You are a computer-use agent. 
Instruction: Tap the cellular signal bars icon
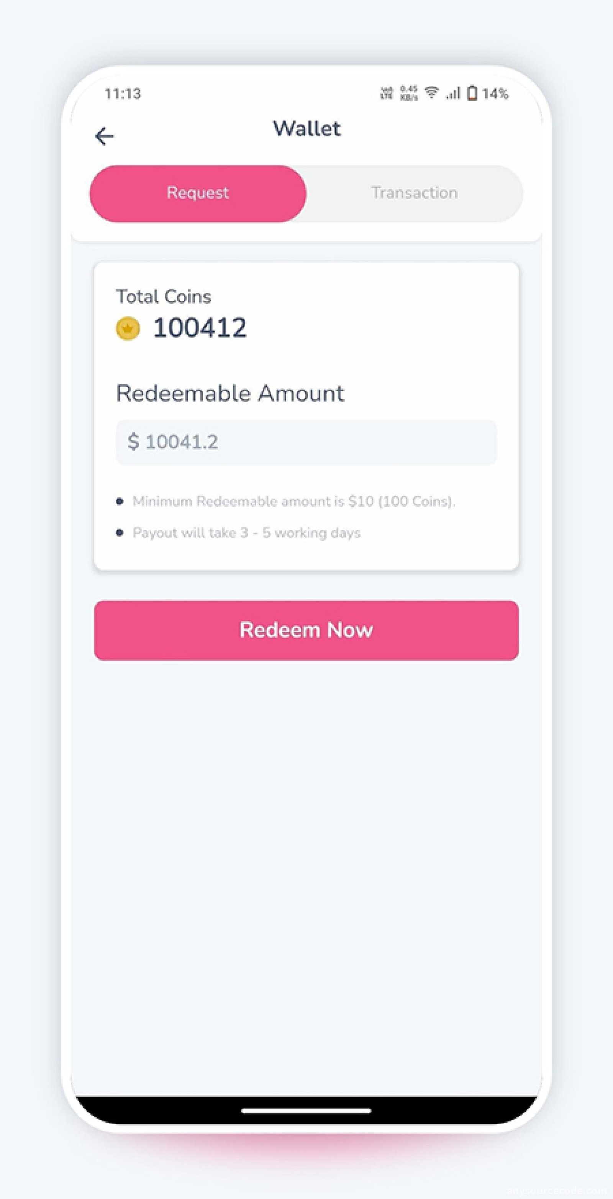(453, 93)
